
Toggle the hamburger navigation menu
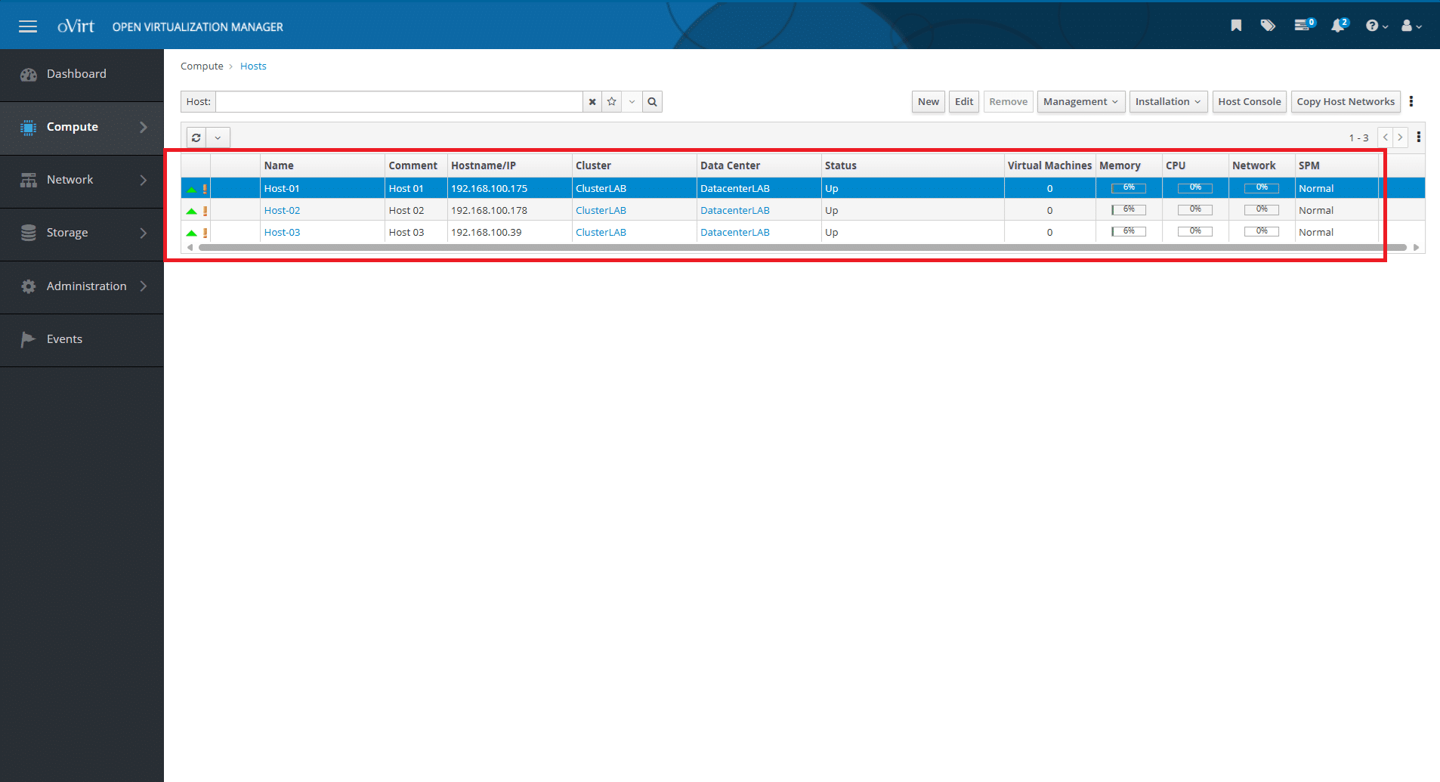(x=28, y=26)
